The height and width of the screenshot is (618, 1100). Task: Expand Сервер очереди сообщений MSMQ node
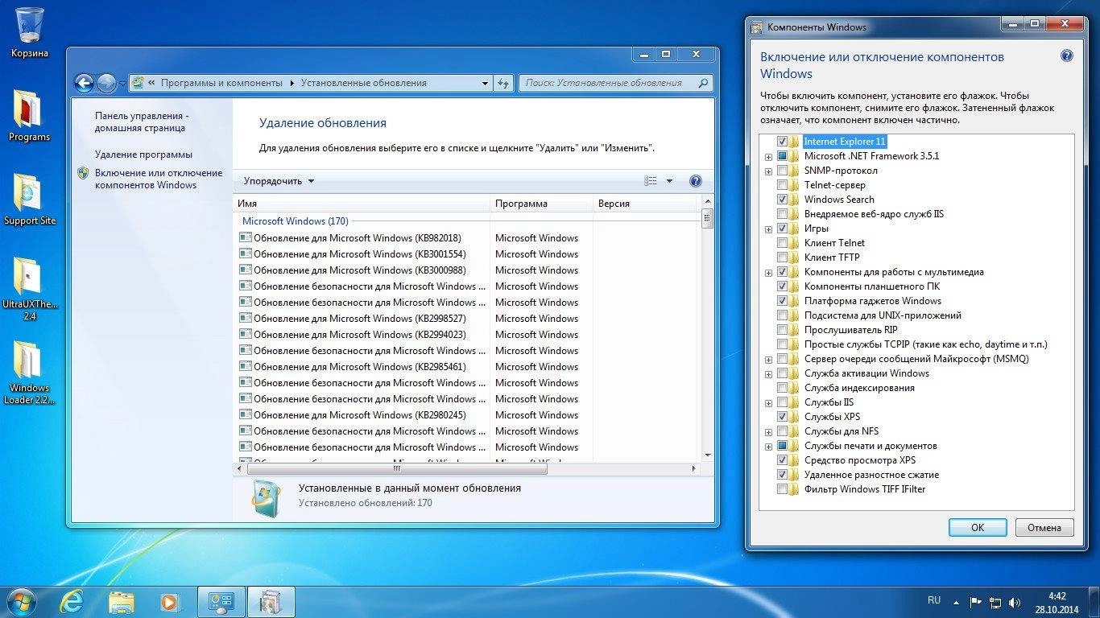(x=769, y=360)
